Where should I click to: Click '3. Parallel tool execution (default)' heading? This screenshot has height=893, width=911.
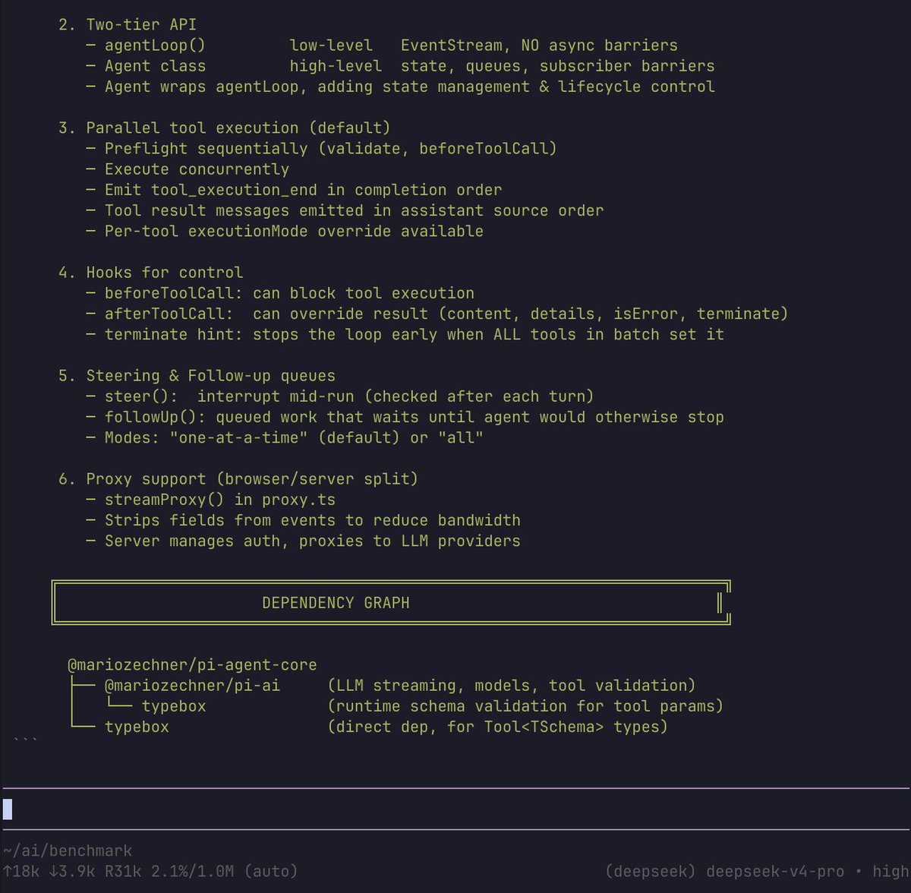pyautogui.click(x=224, y=128)
